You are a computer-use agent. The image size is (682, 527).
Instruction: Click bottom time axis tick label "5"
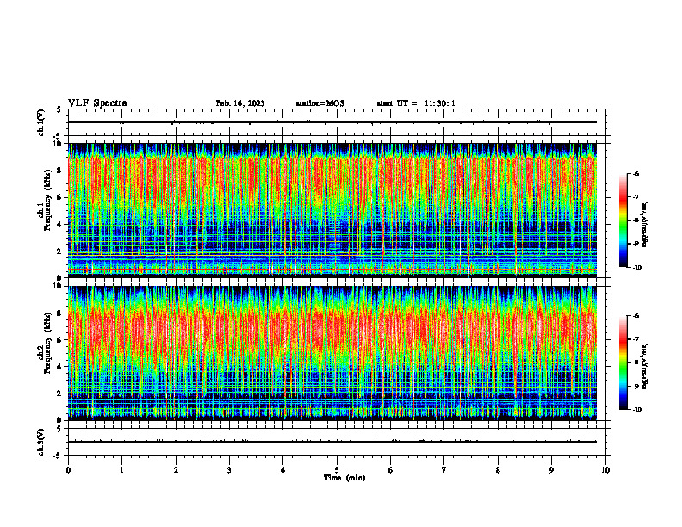click(x=337, y=470)
